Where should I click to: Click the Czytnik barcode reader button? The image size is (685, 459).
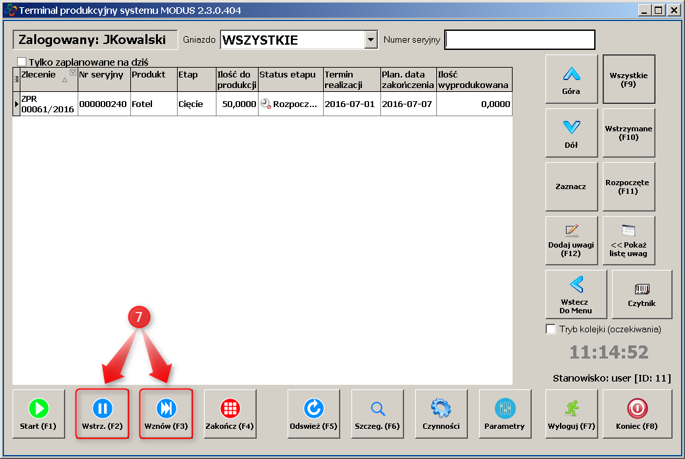coord(642,294)
